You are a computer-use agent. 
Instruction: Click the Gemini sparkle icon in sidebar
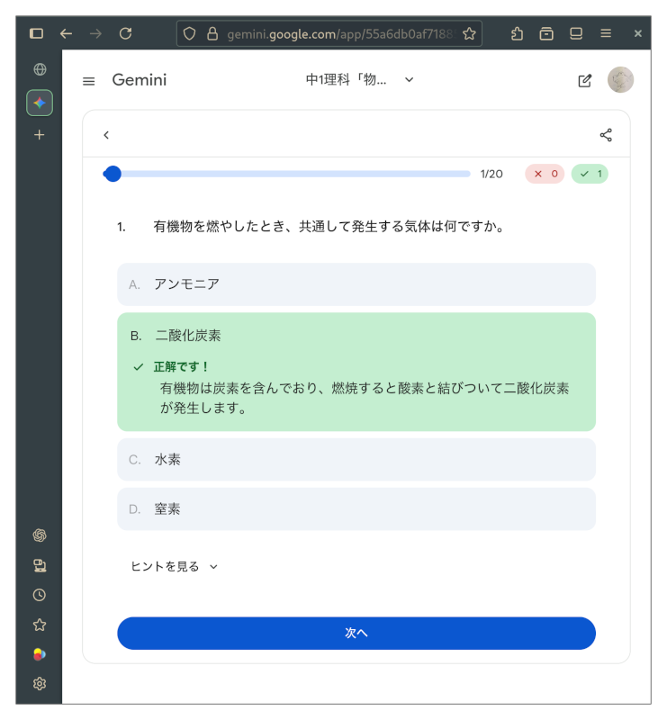(x=40, y=103)
